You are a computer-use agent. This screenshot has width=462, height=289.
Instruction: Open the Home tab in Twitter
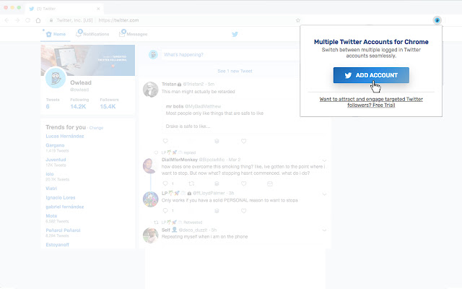[56, 34]
